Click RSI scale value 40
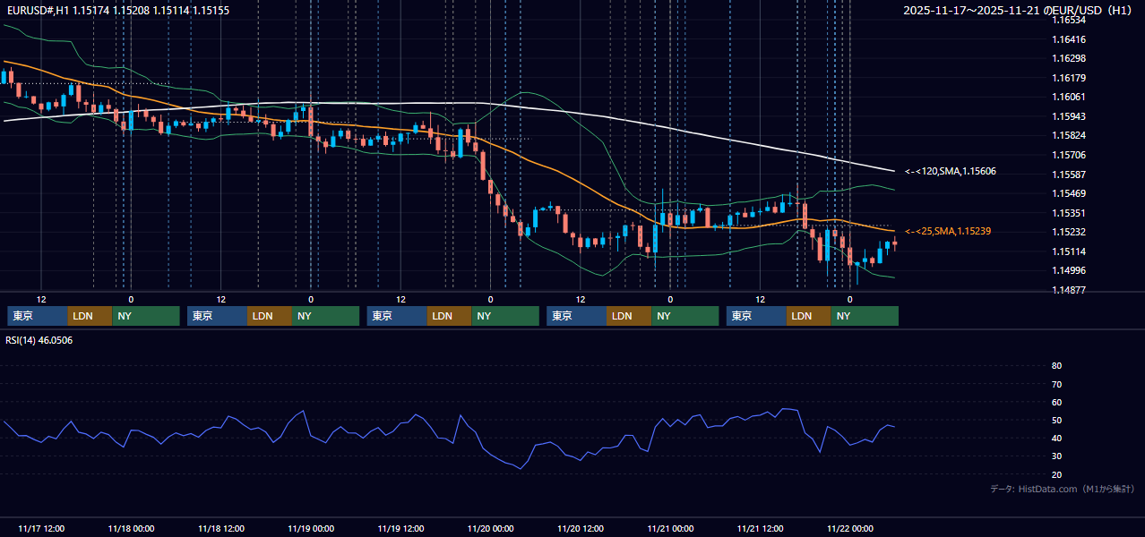The width and height of the screenshot is (1145, 537). click(1056, 438)
